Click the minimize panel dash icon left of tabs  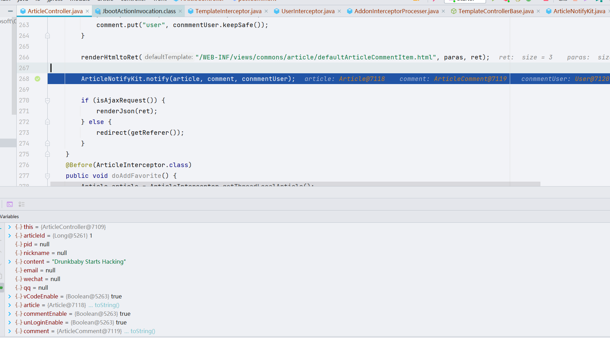(10, 11)
